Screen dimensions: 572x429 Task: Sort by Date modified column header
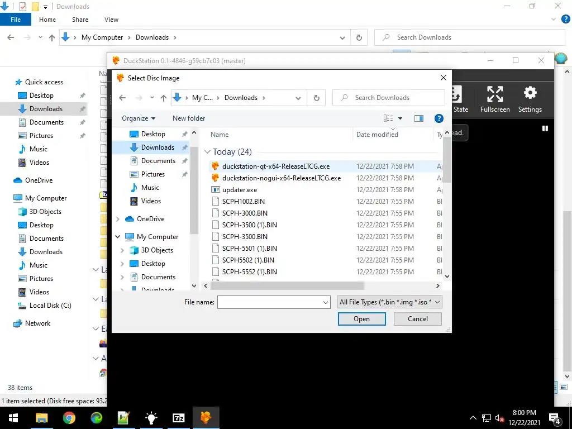393,134
